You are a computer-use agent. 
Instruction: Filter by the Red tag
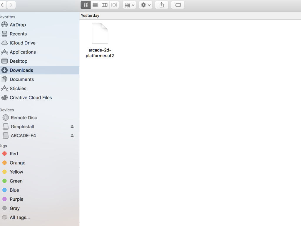[x=40, y=154]
